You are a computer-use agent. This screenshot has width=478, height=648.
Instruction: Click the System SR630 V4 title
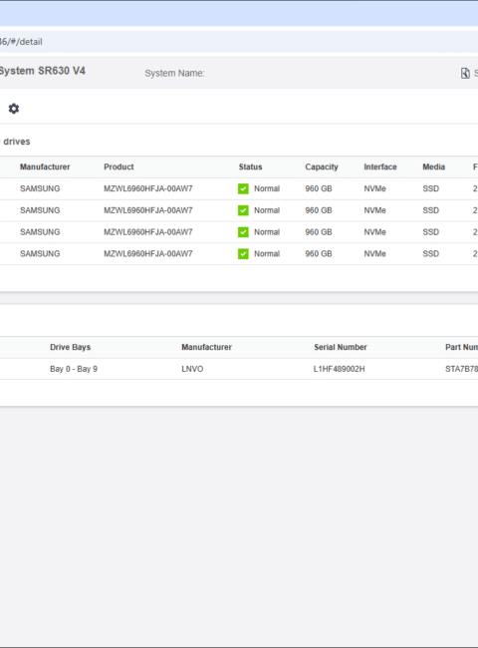[42, 71]
